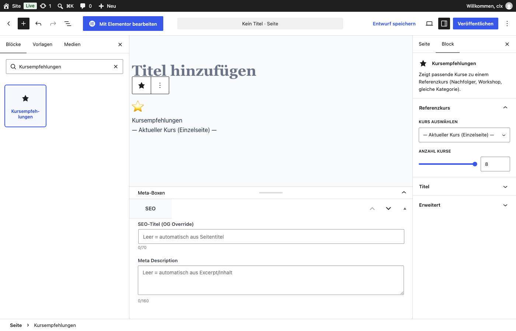Expand the Titel panel

click(x=464, y=186)
